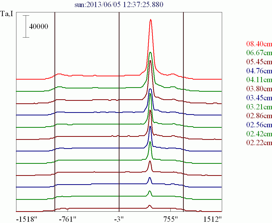Select the 04.11cm legend label
Screen dimensions: 272x223
coord(259,80)
